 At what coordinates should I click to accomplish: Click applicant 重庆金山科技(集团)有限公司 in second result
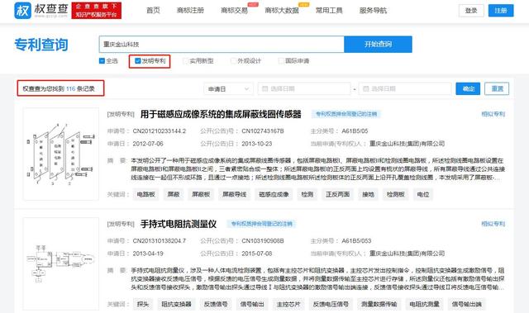pyautogui.click(x=407, y=254)
